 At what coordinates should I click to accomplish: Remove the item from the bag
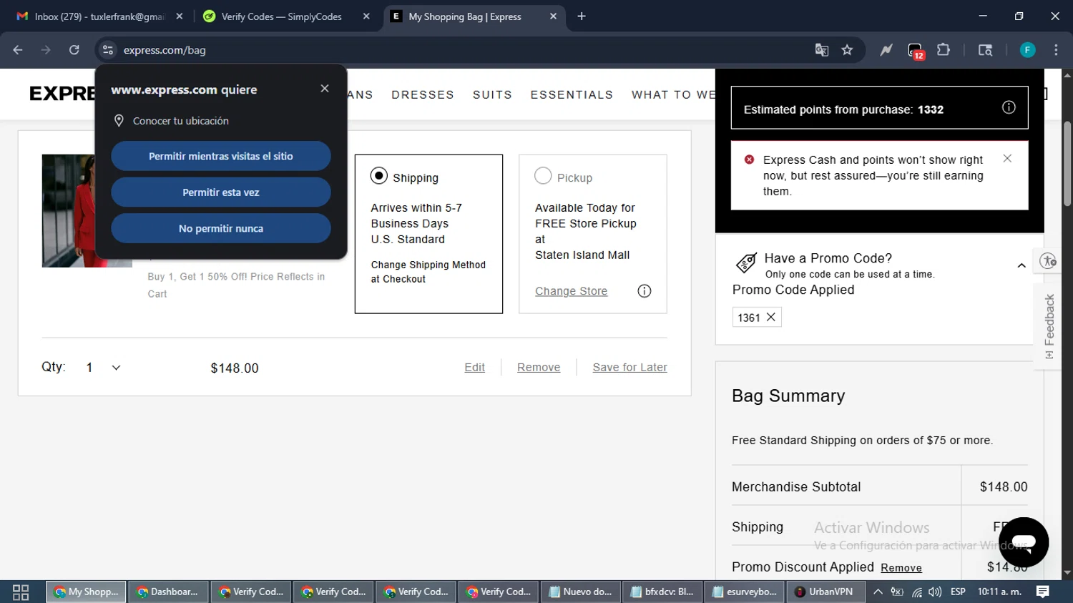point(539,368)
